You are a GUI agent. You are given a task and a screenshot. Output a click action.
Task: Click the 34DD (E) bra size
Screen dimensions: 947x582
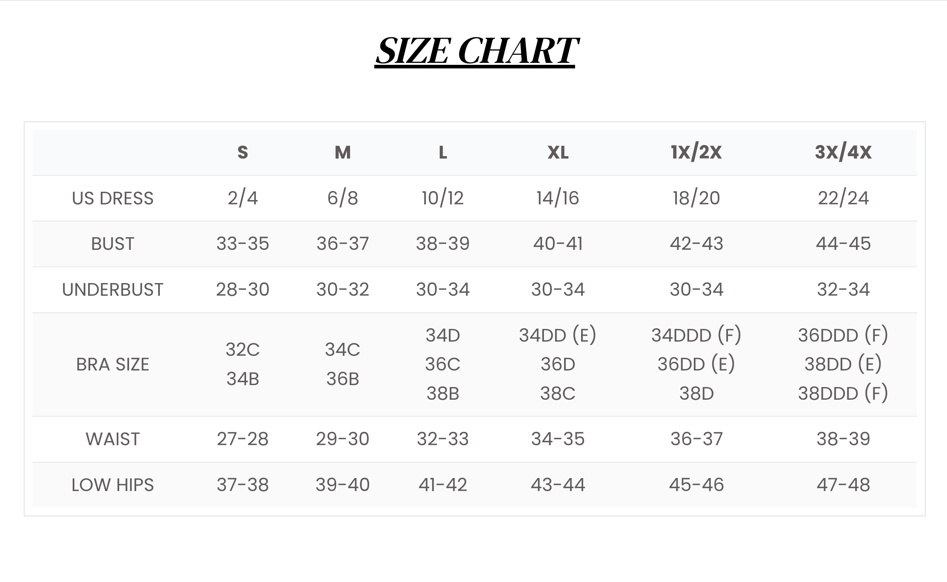pyautogui.click(x=558, y=335)
